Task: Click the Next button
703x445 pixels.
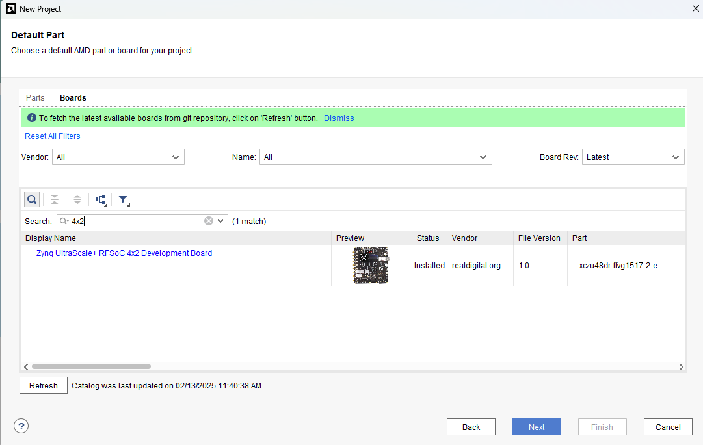Action: pos(537,427)
